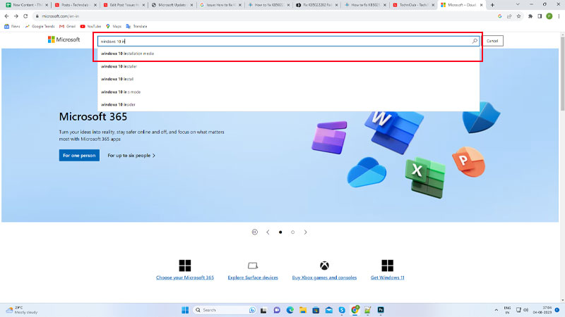The height and width of the screenshot is (317, 565).
Task: Cancel the Microsoft site search
Action: click(492, 41)
